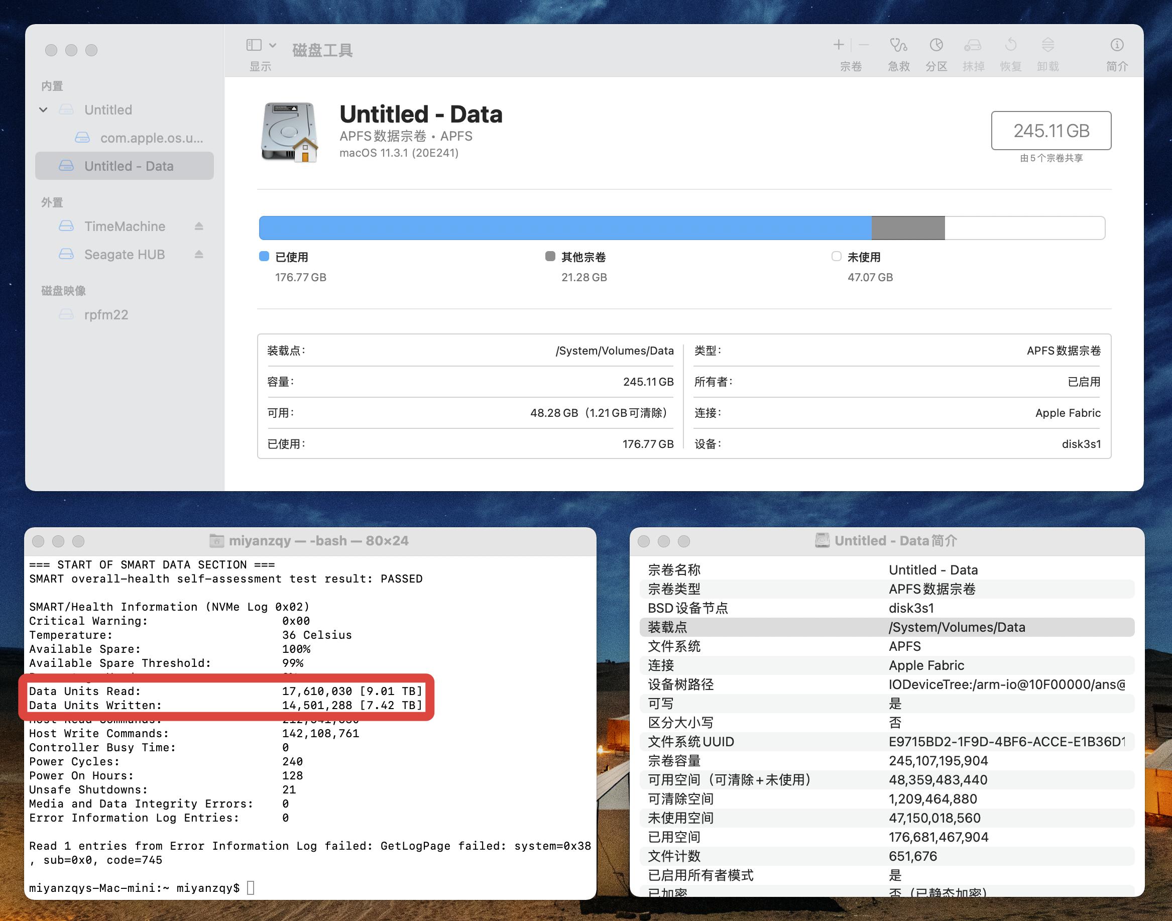Click the add volume plus icon
Image resolution: width=1172 pixels, height=921 pixels.
click(x=838, y=45)
